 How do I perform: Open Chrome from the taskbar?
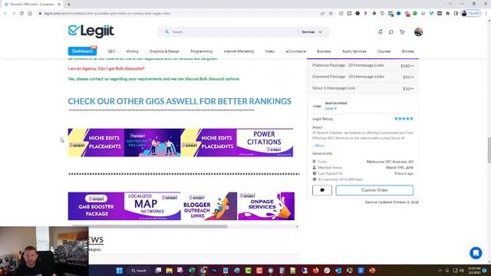(203, 271)
